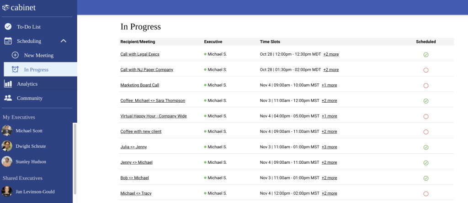Open the To-Do List checkmark icon
This screenshot has height=203, width=468.
[x=8, y=26]
